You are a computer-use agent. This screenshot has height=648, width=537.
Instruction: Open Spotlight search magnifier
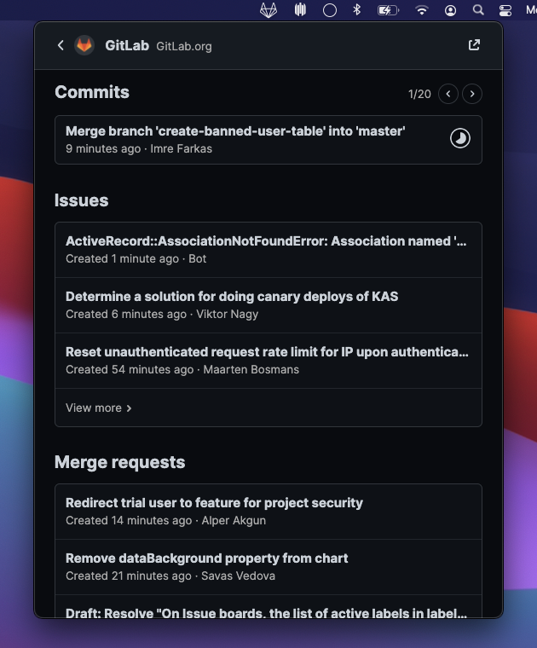[478, 10]
